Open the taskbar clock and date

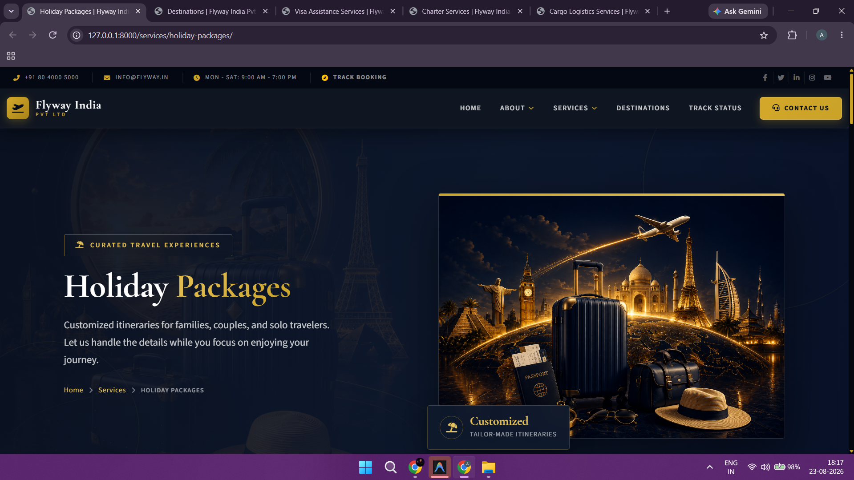pyautogui.click(x=826, y=467)
